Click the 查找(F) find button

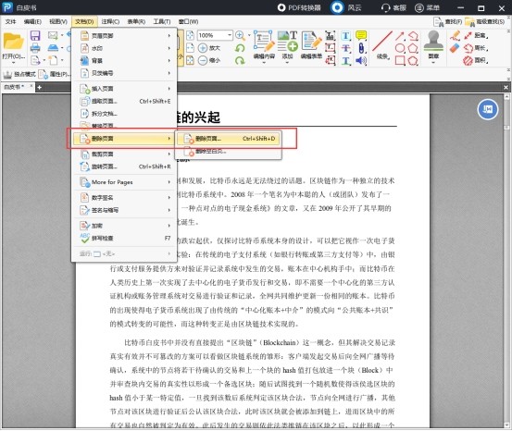[x=448, y=21]
